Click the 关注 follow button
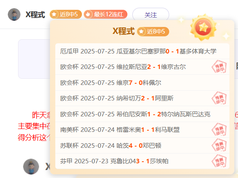Image resolution: width=238 pixels, height=178 pixels. [151, 15]
